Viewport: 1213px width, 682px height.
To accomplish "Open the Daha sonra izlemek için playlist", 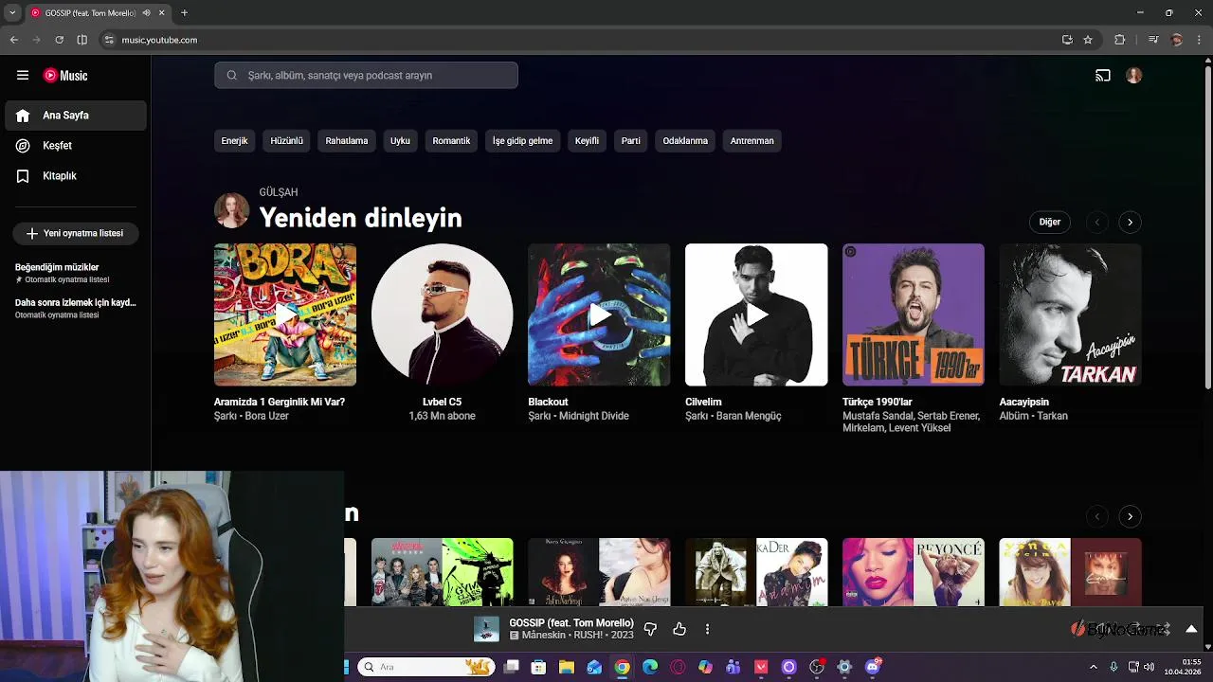I will point(75,308).
